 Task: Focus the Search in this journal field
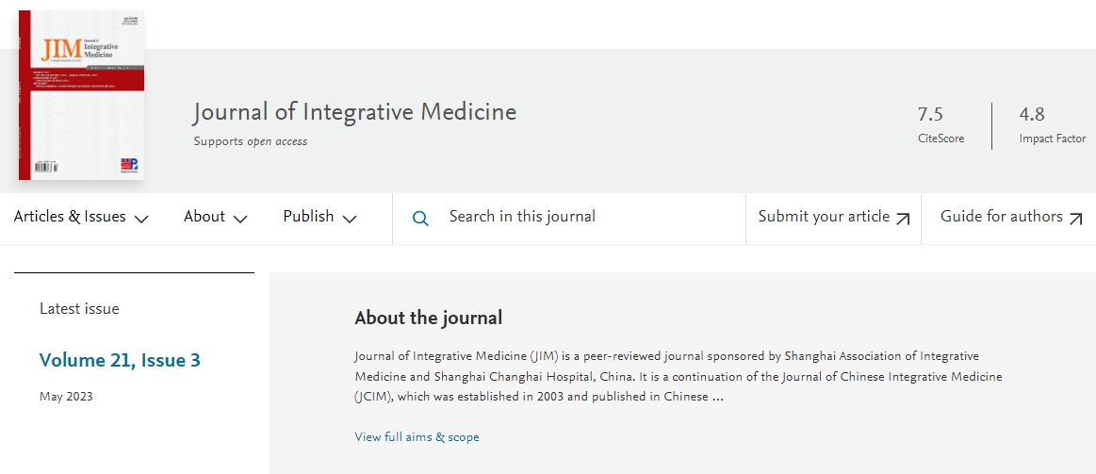click(569, 218)
